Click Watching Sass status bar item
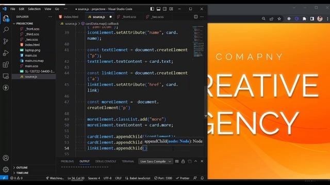 pyautogui.click(x=55, y=178)
